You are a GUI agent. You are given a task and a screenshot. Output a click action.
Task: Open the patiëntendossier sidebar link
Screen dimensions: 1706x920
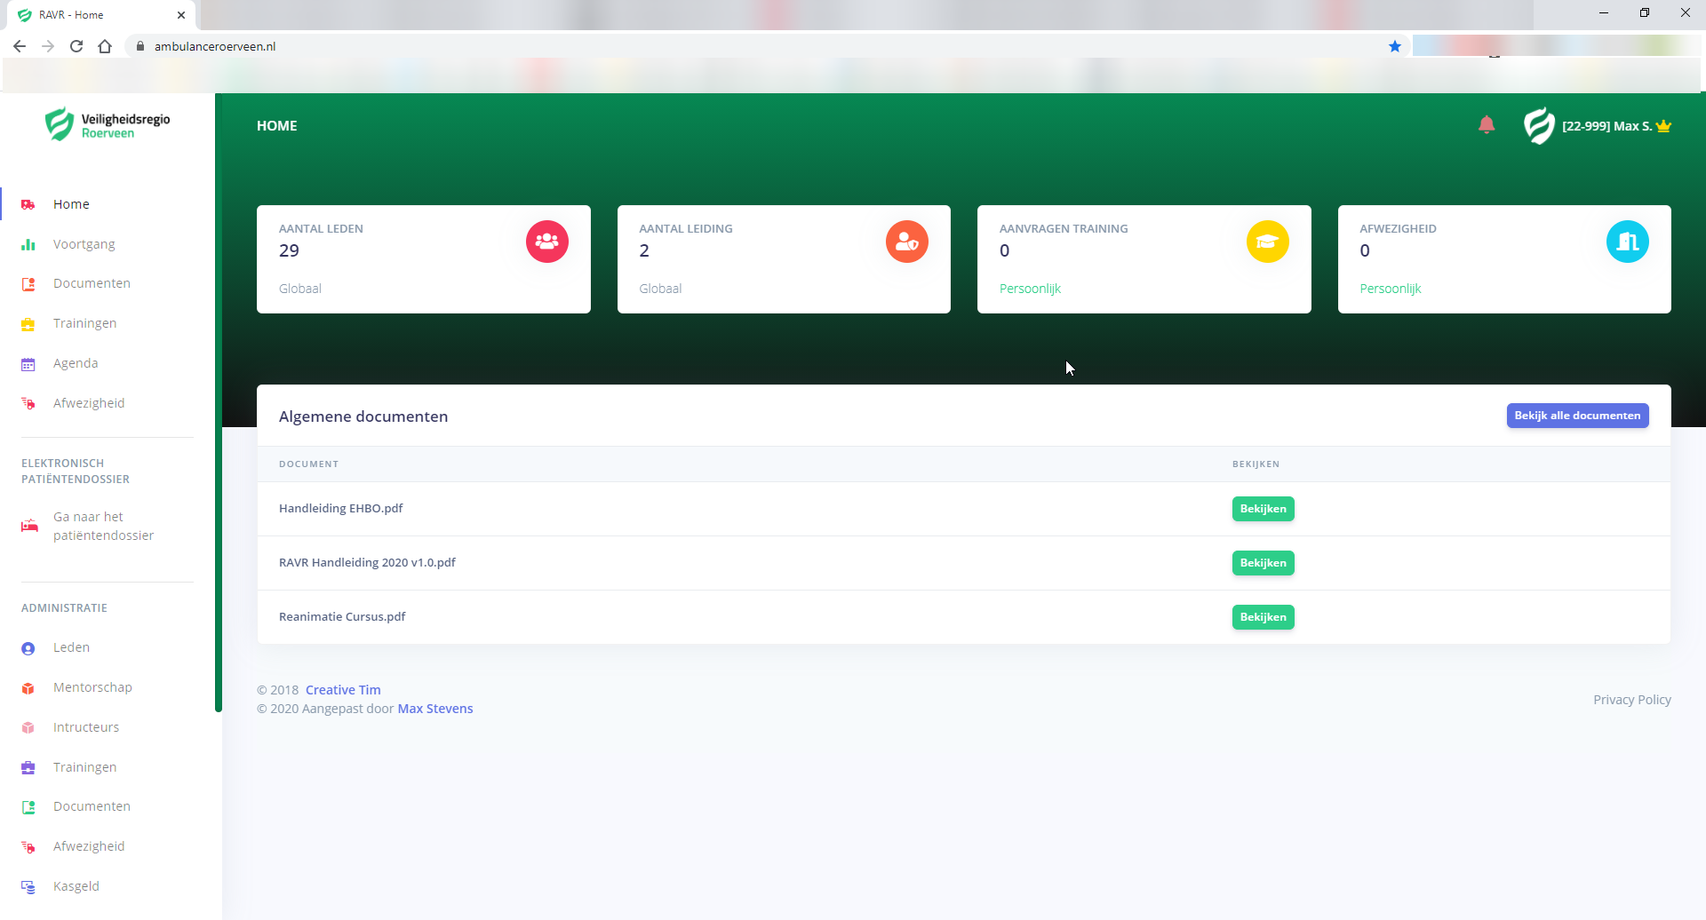[102, 526]
